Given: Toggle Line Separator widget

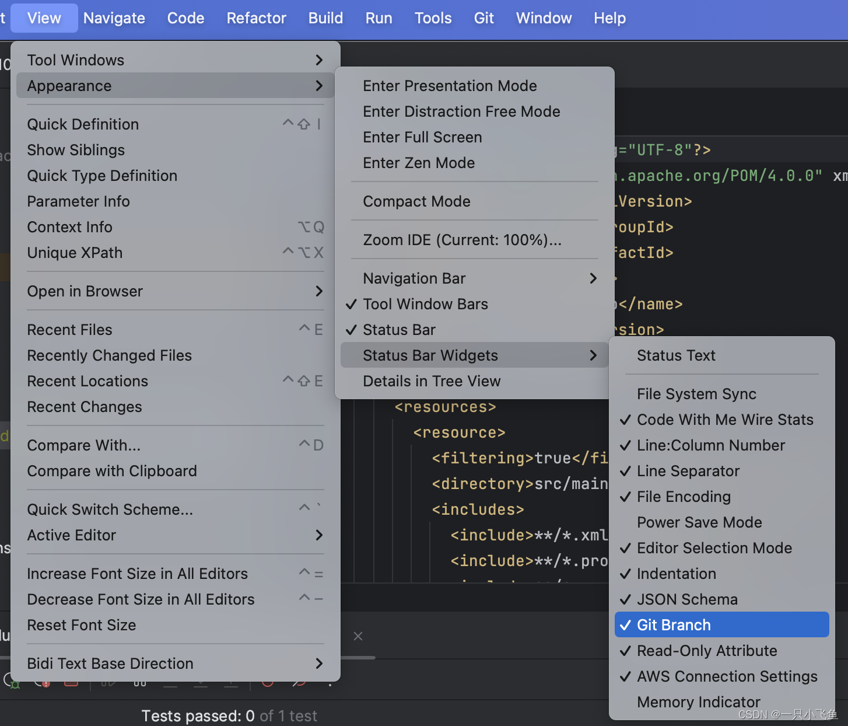Looking at the screenshot, I should (x=722, y=471).
